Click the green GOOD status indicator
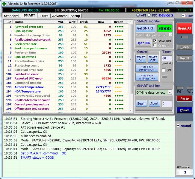Screen dimensions: 195x179 point(165,28)
